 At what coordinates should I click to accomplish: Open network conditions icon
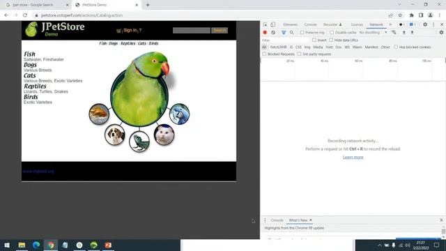tap(394, 33)
